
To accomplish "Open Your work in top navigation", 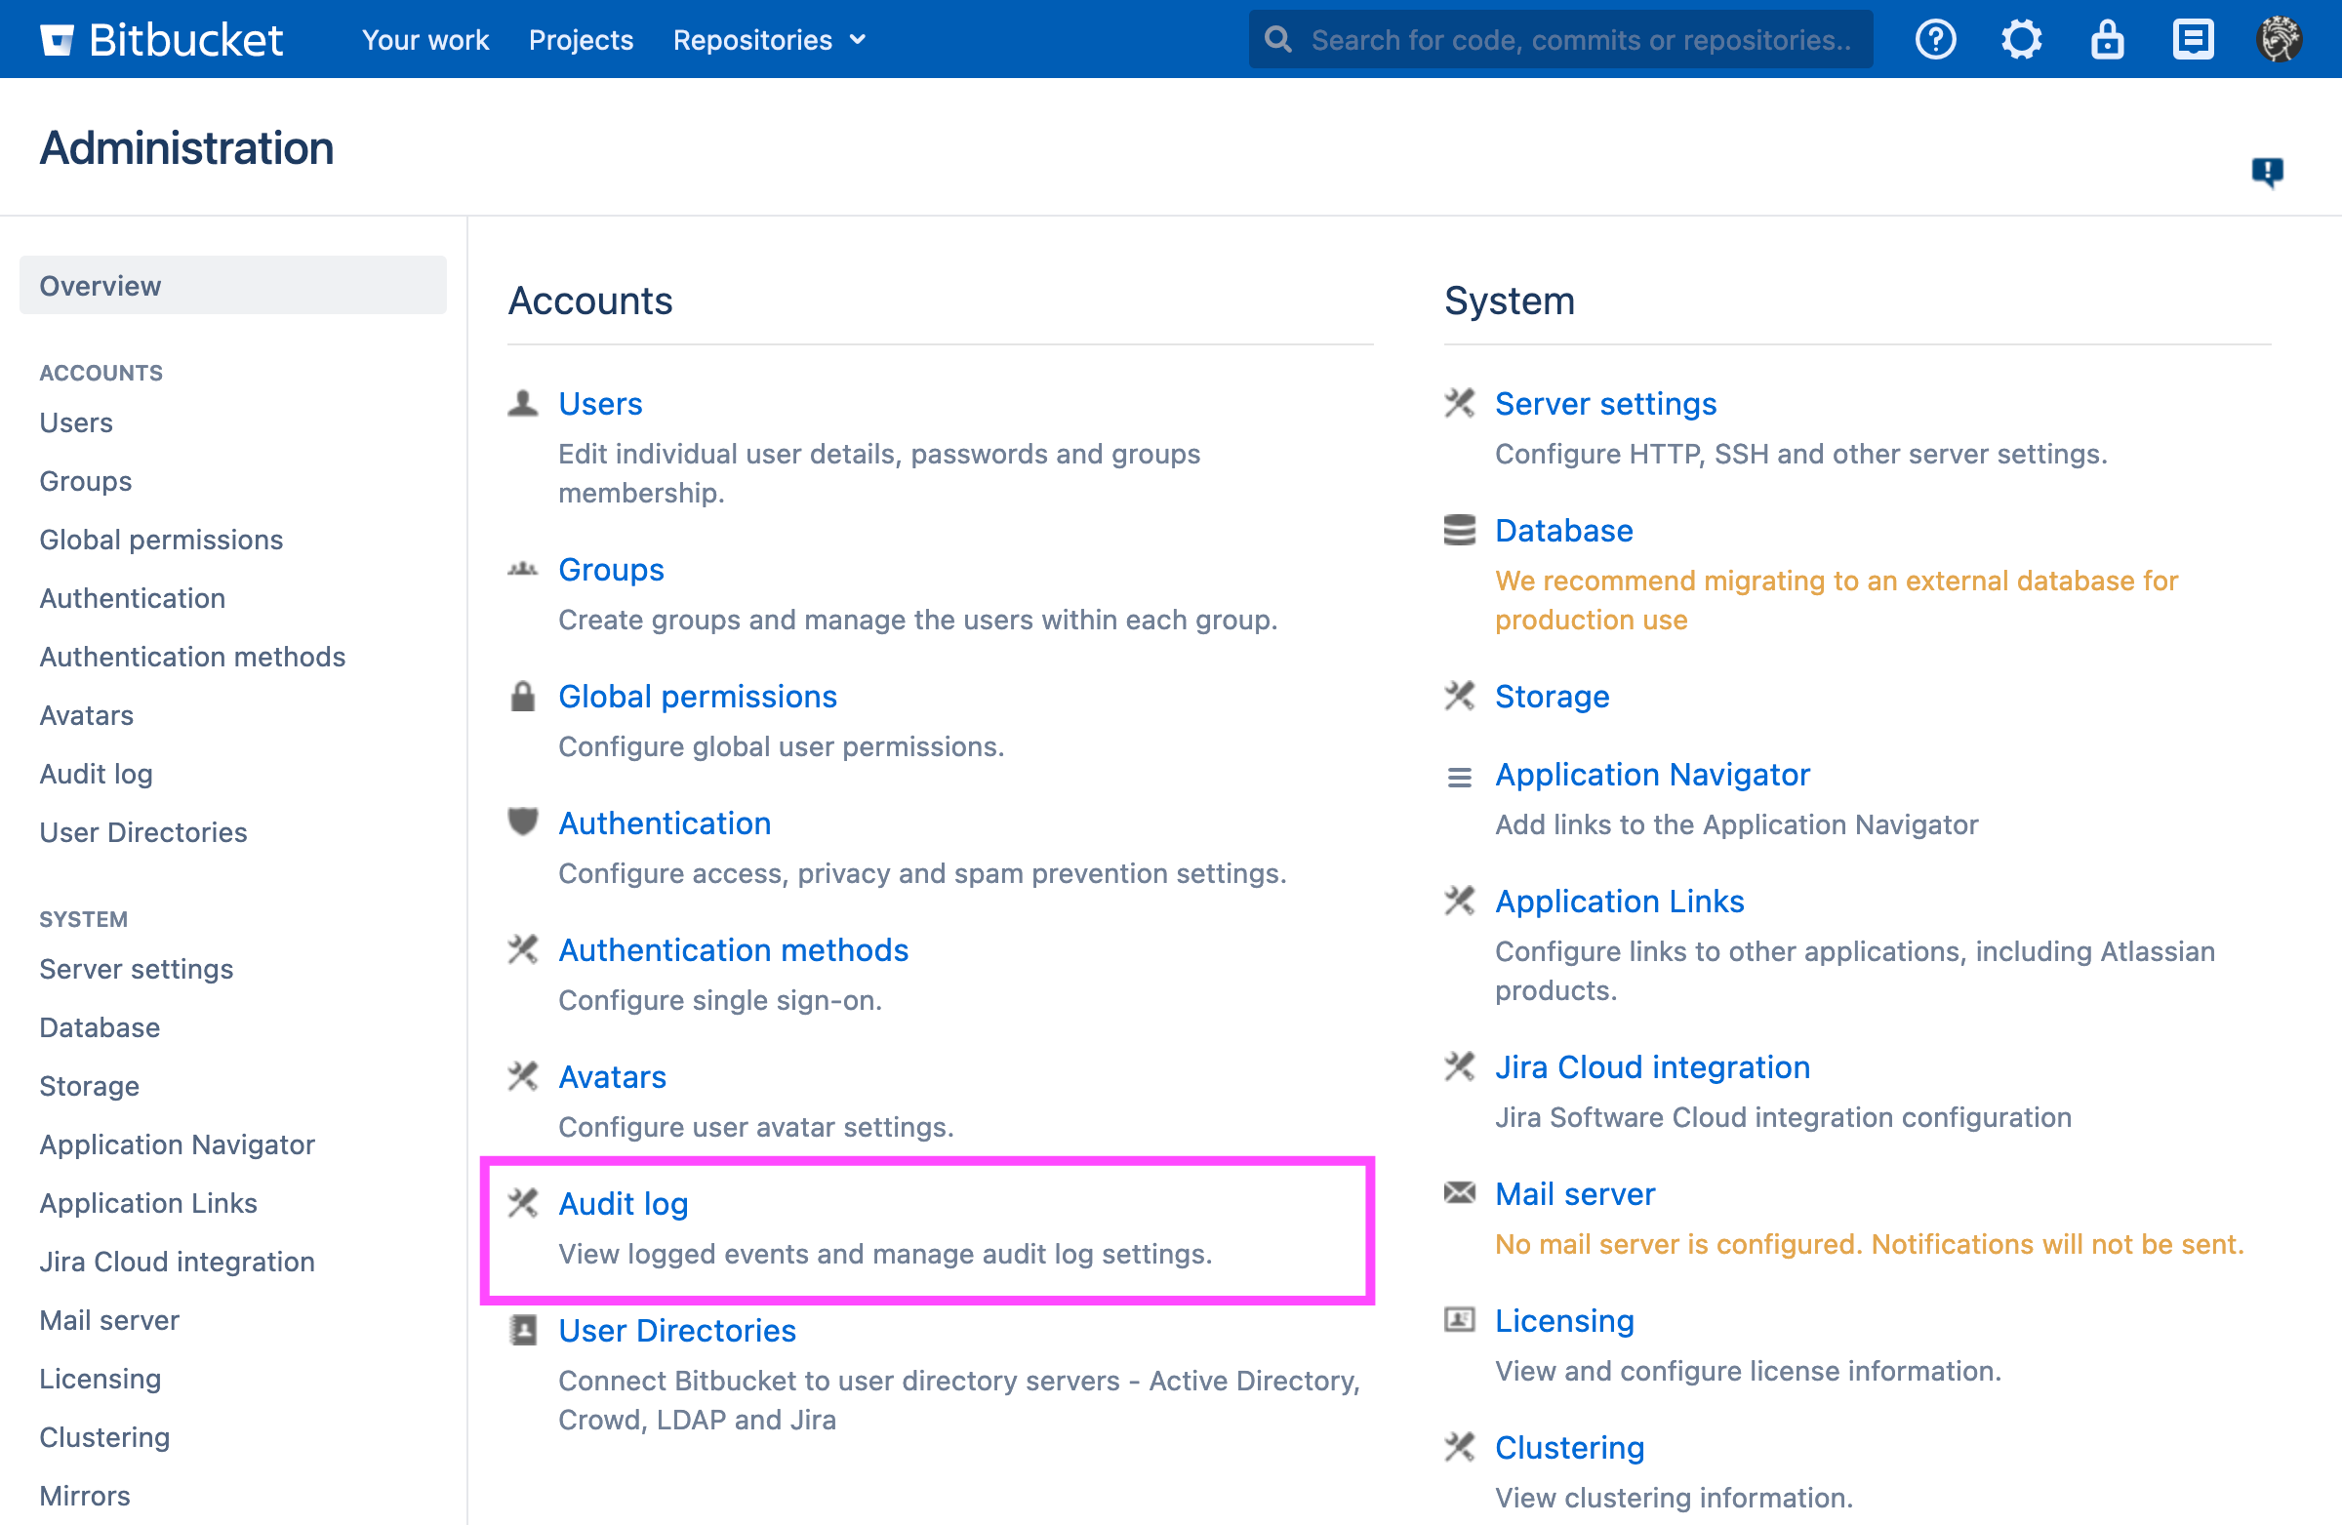I will [425, 39].
